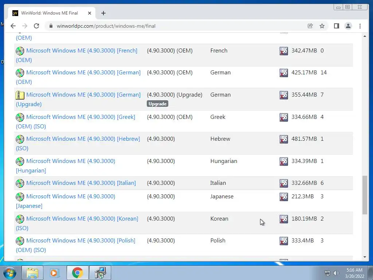The width and height of the screenshot is (373, 280).
Task: Click the x86 architecture icon on French row
Action: (283, 51)
